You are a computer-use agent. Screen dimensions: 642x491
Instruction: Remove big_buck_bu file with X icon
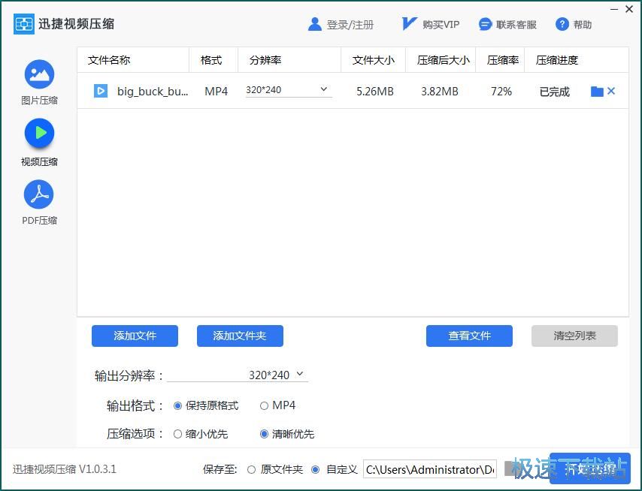[611, 91]
